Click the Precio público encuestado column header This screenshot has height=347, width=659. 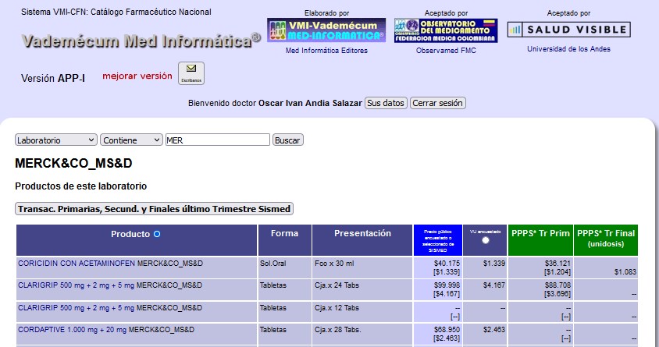click(437, 240)
